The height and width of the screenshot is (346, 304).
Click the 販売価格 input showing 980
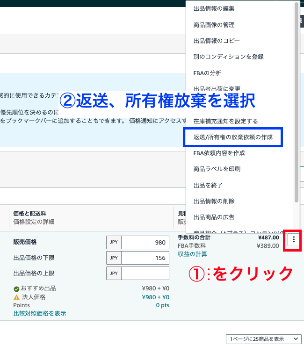click(x=145, y=243)
